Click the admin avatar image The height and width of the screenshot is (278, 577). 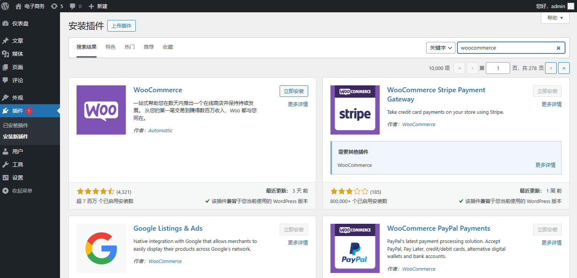(570, 6)
